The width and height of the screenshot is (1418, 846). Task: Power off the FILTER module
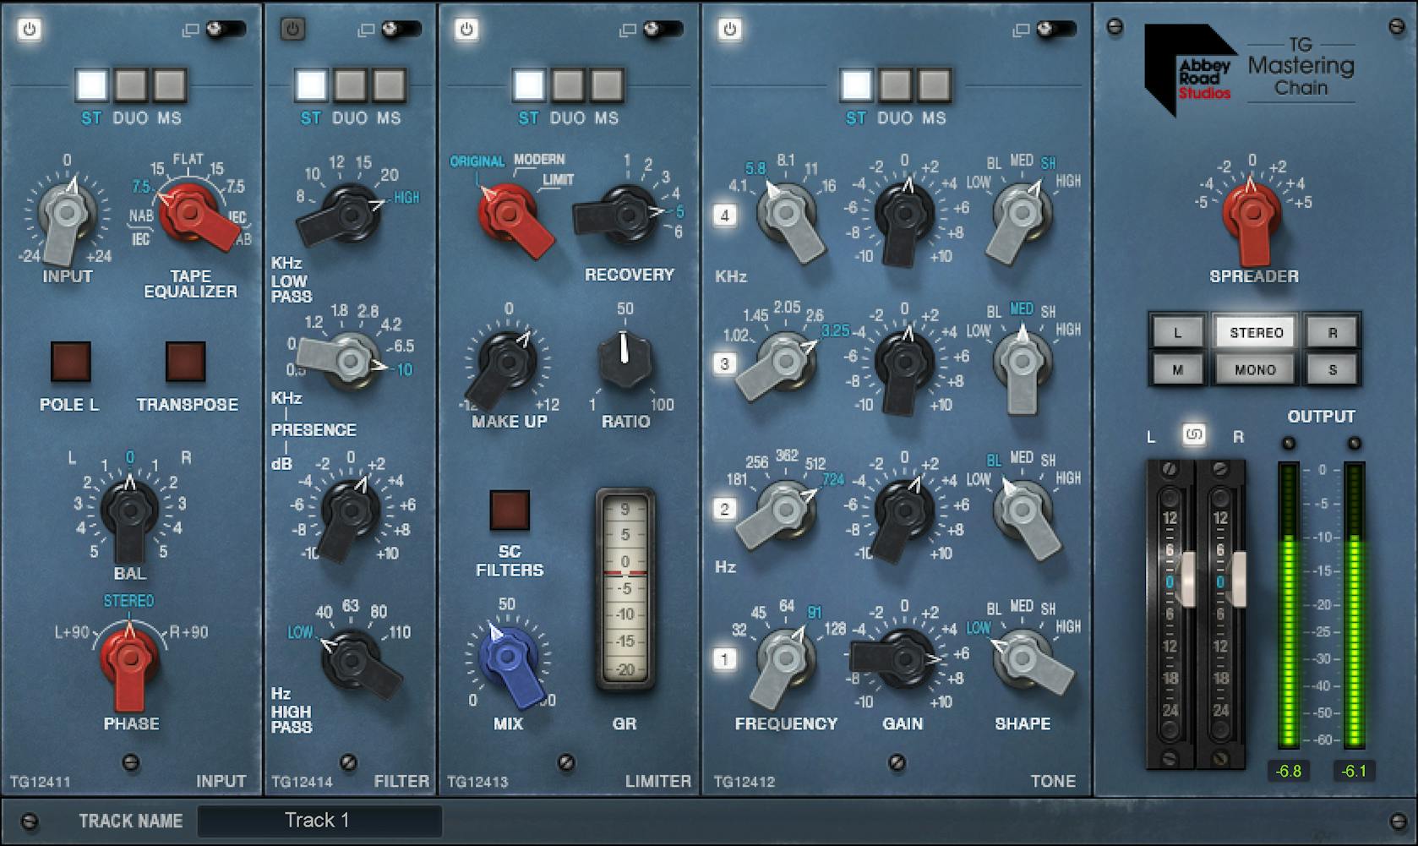(x=292, y=26)
